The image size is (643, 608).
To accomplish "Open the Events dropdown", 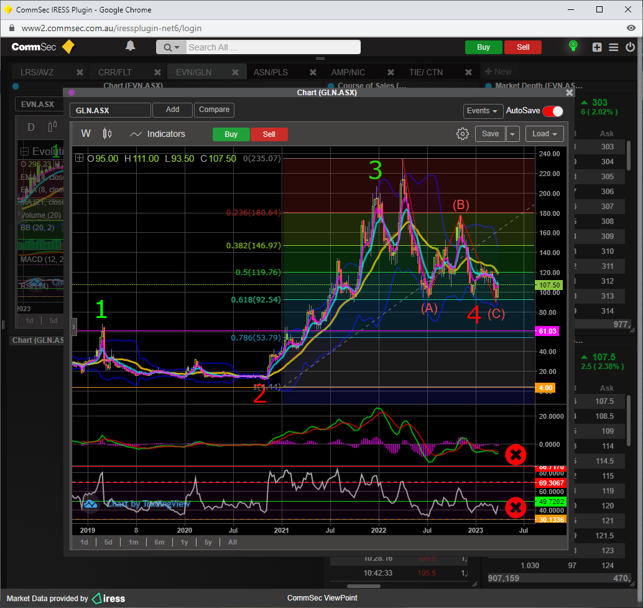I will pos(483,111).
